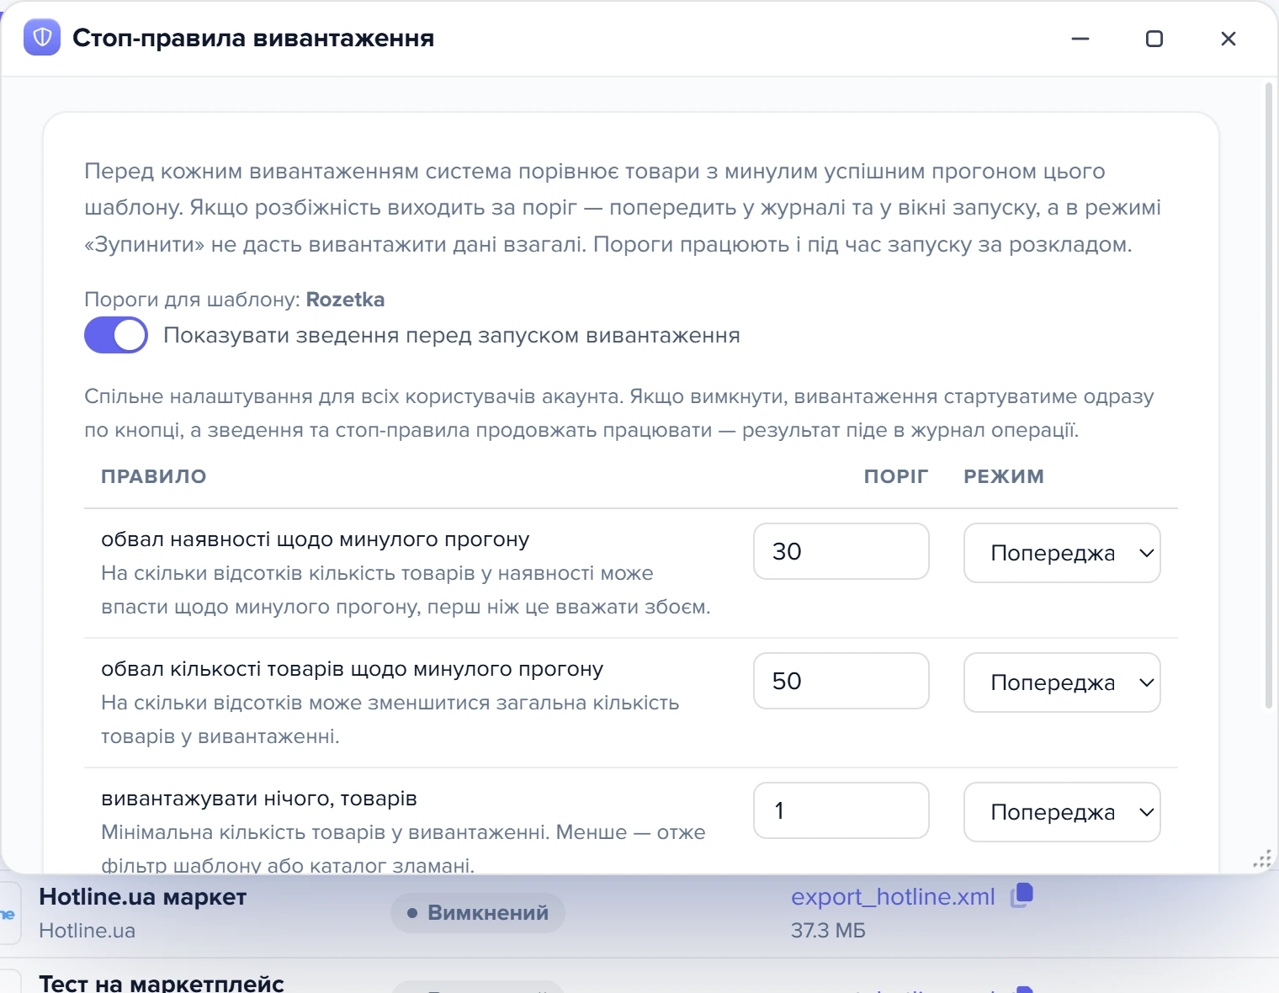Click the Вимкнений status badge for Hotline.ua
1279x993 pixels.
click(478, 912)
